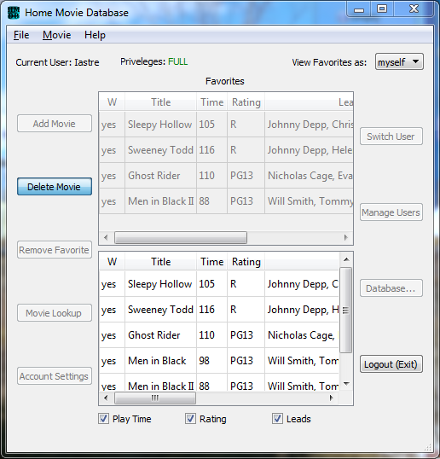Click the Home Movie Database app icon
This screenshot has width=440, height=459.
13,13
